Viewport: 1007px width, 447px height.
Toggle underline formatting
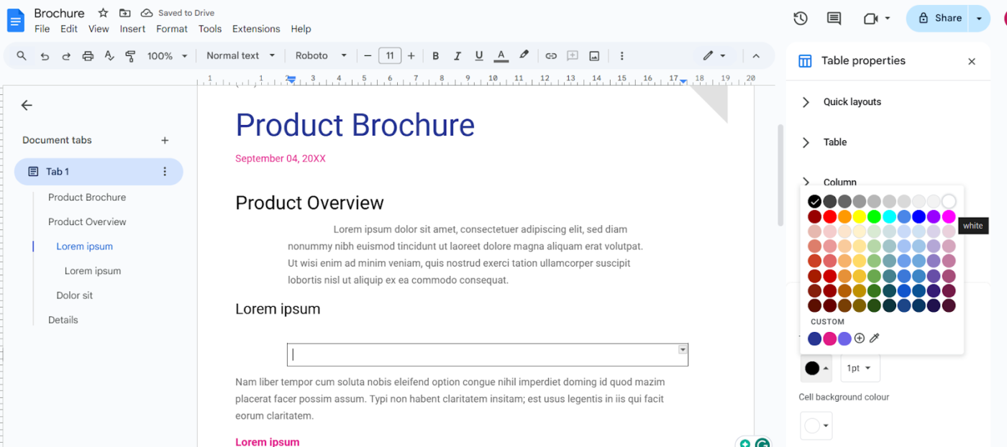[x=479, y=55]
